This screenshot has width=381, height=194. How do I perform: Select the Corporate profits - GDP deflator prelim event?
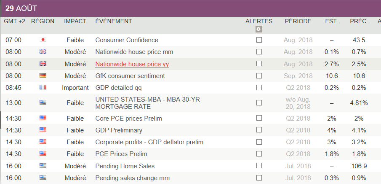(x=149, y=142)
